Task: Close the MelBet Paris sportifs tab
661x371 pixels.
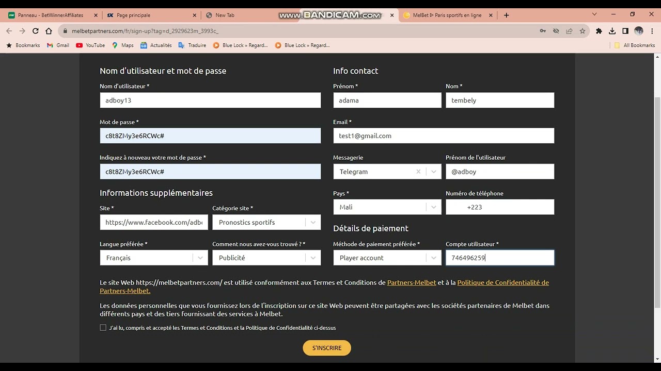Action: (491, 15)
